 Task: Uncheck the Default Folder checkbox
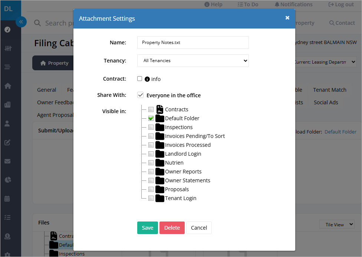151,118
